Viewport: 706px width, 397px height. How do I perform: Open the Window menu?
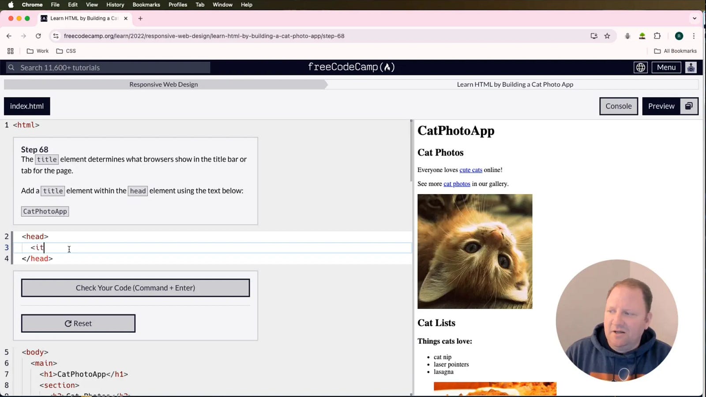tap(222, 5)
